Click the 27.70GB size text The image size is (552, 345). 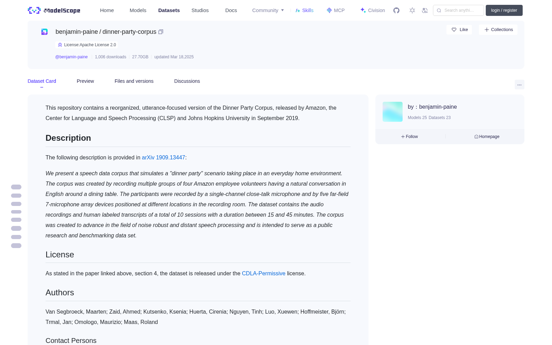[140, 57]
